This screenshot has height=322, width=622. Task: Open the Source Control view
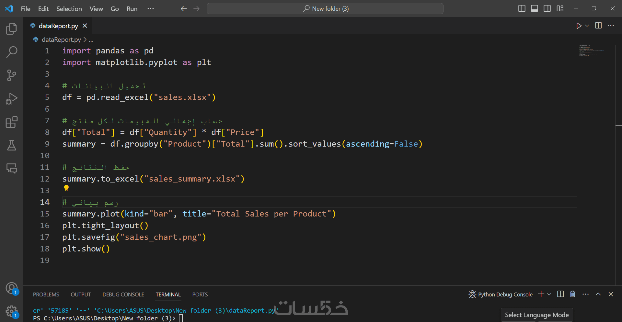pyautogui.click(x=12, y=75)
